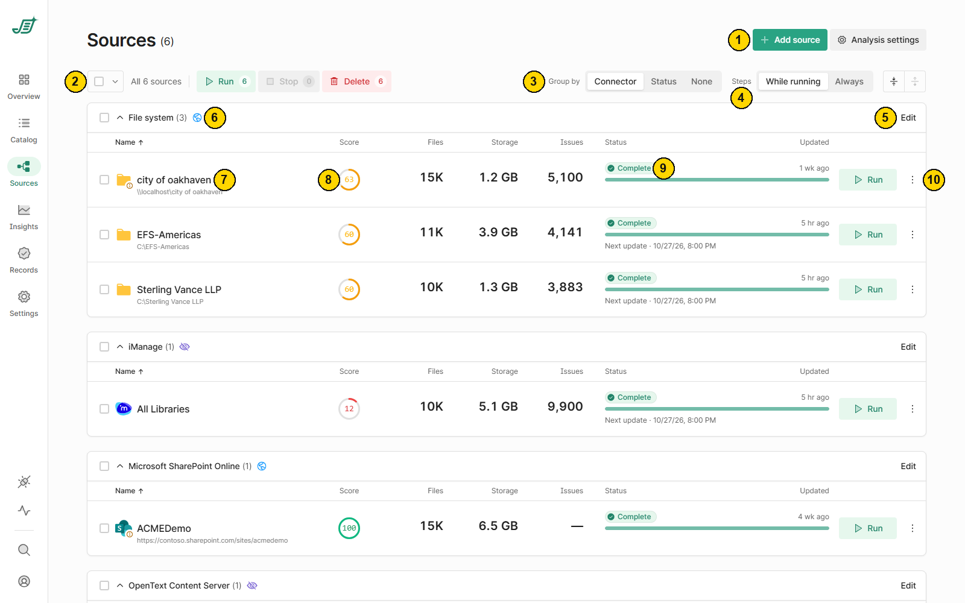Viewport: 965px width, 603px height.
Task: Collapse the Microsoft SharePoint Online group
Action: [x=120, y=466]
